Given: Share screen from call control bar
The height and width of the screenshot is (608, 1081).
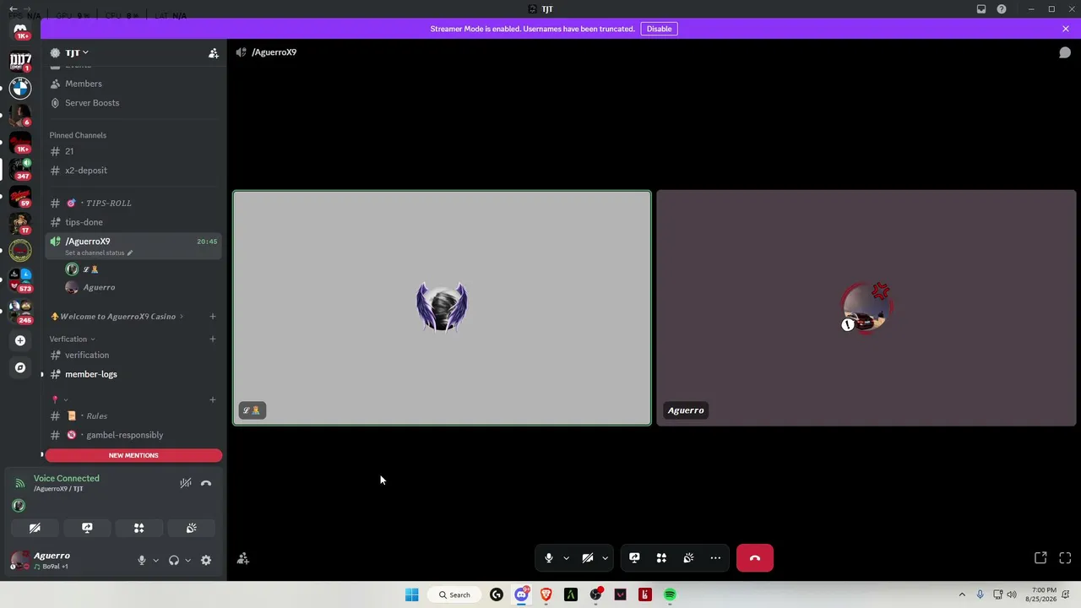Looking at the screenshot, I should (x=634, y=558).
